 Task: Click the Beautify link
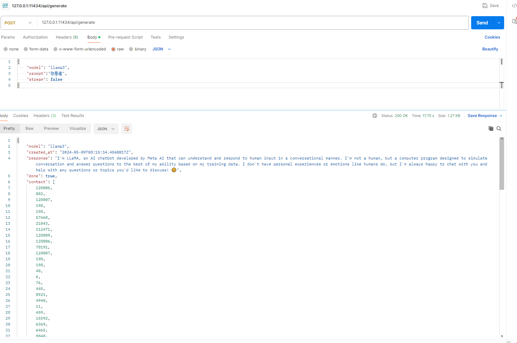click(x=490, y=49)
